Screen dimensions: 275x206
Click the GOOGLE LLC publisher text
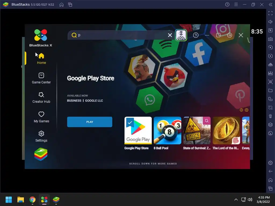[x=94, y=101]
